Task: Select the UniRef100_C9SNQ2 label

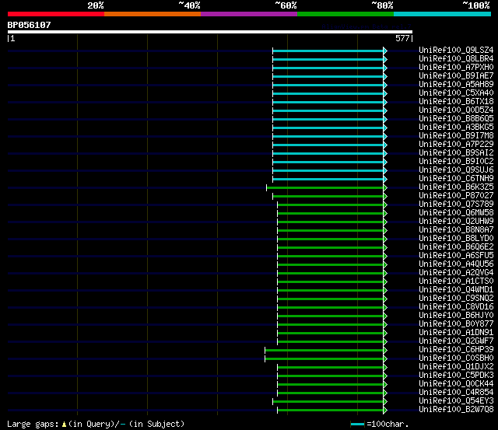Action: (456, 299)
